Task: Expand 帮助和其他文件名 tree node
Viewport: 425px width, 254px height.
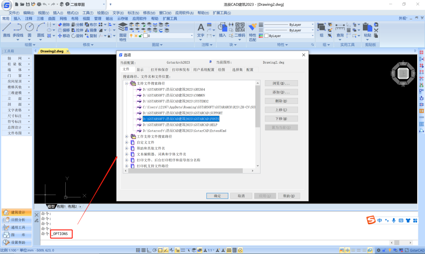Action: 127,148
